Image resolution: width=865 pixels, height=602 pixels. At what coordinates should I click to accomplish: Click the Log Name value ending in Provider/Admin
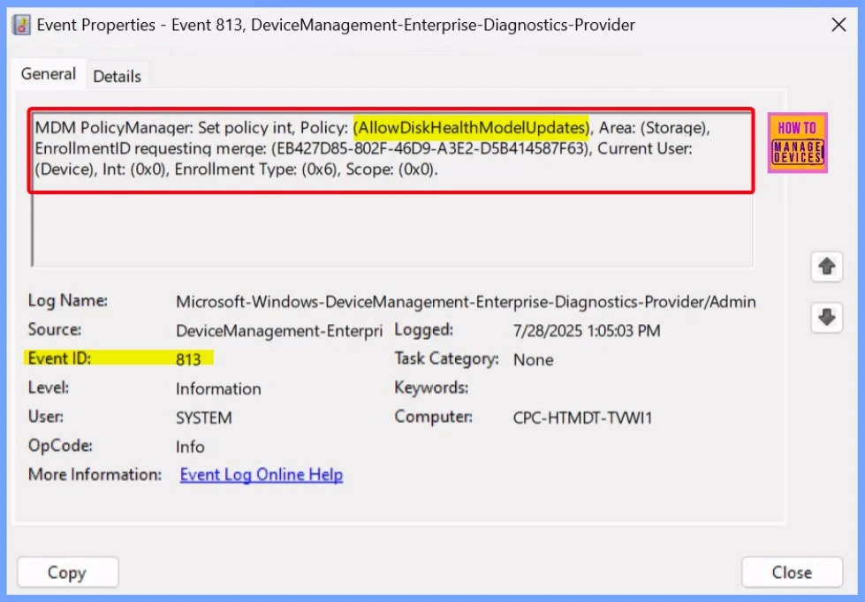tap(466, 302)
